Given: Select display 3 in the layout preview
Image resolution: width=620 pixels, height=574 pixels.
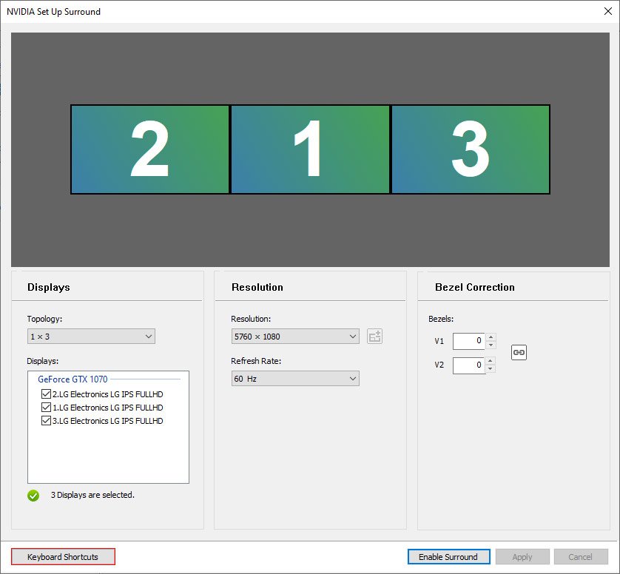Looking at the screenshot, I should tap(471, 149).
